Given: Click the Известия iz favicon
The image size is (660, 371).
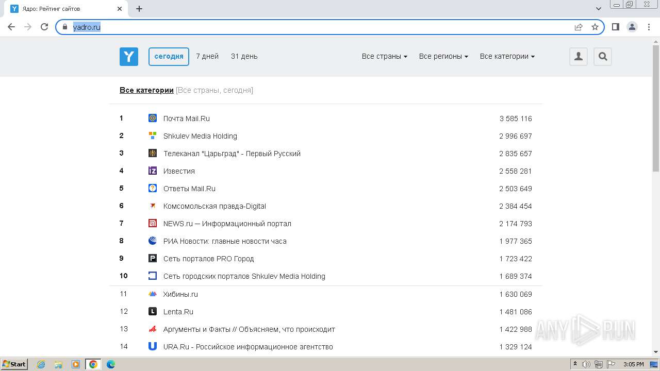Looking at the screenshot, I should point(153,171).
